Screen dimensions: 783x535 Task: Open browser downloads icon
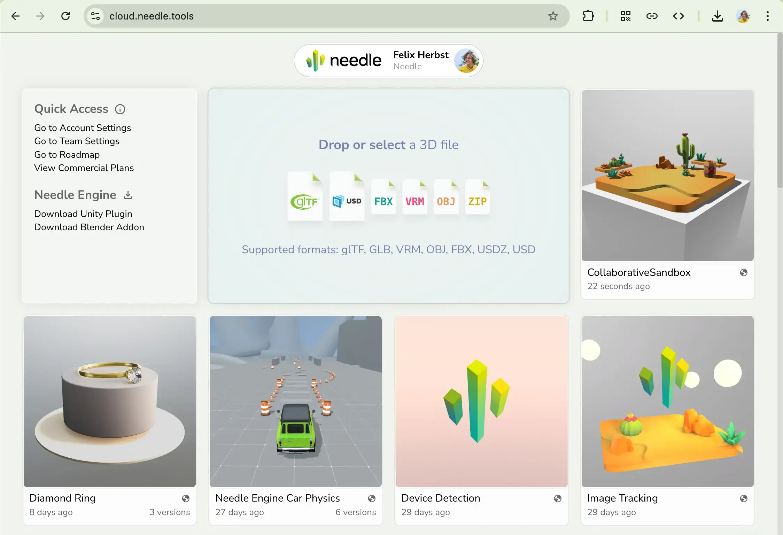click(718, 16)
